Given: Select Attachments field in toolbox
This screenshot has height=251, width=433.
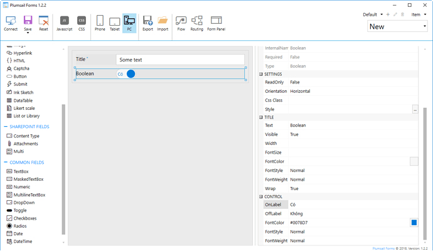Looking at the screenshot, I should (23, 144).
